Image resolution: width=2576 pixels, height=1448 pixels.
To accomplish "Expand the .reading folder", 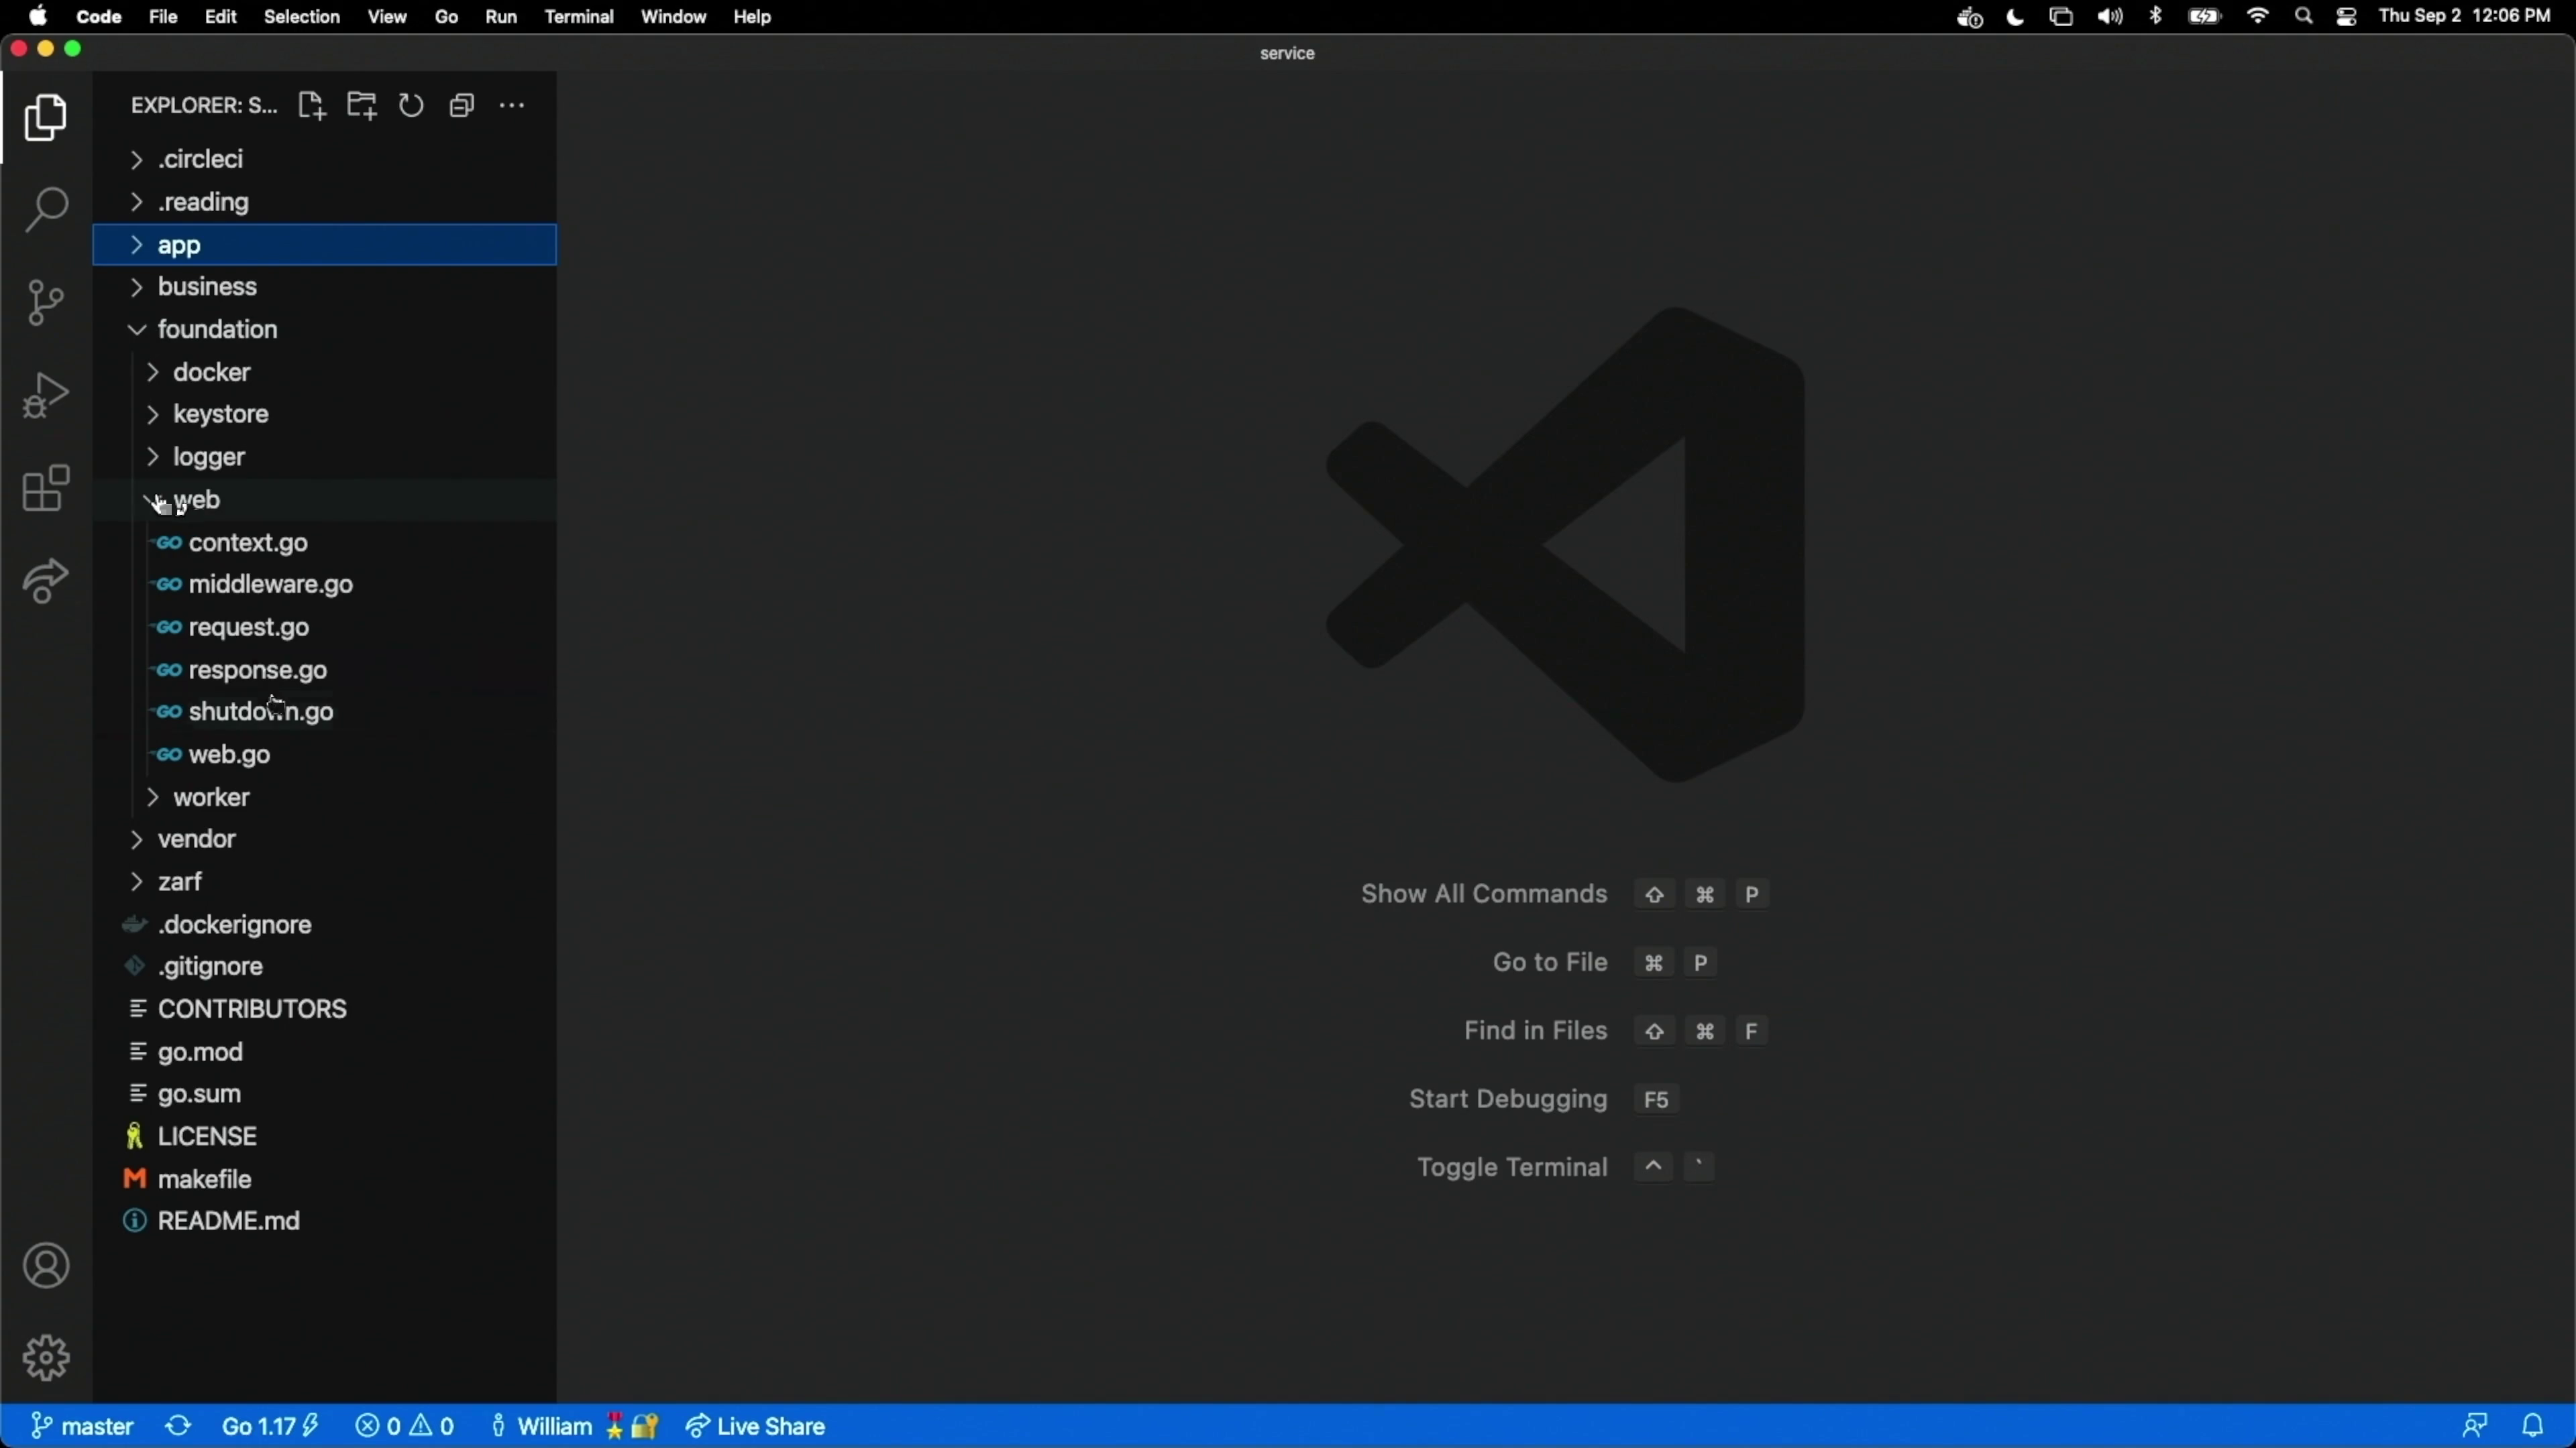I will (324, 203).
